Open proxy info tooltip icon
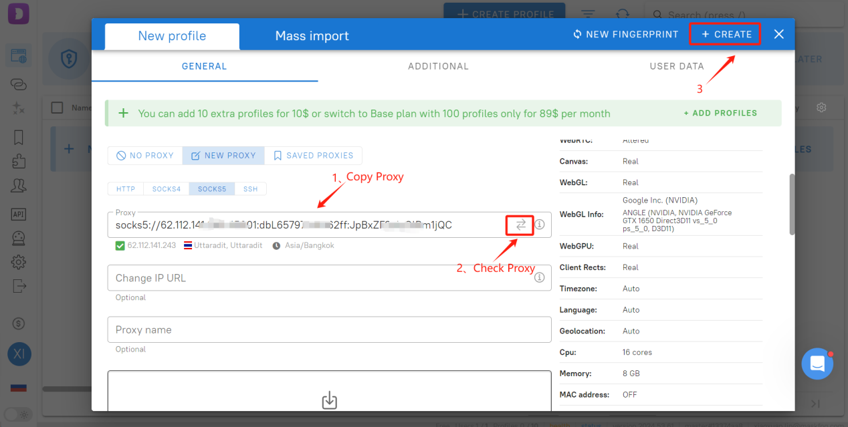 coord(539,225)
